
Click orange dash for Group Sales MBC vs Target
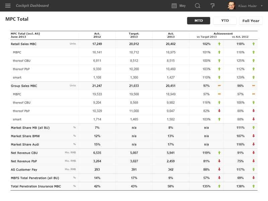click(x=219, y=86)
